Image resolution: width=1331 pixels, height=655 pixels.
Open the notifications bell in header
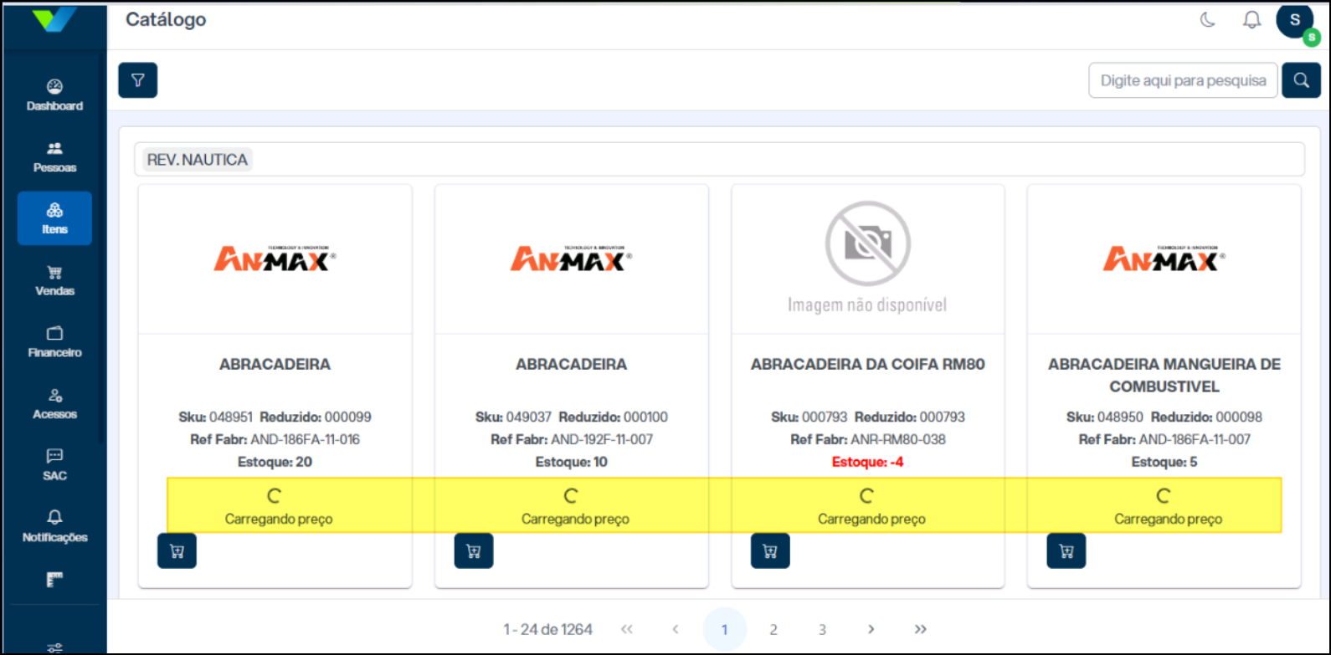[1251, 20]
